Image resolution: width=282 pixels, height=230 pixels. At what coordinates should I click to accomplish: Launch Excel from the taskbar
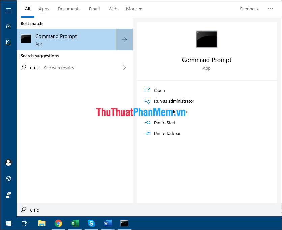(75, 223)
